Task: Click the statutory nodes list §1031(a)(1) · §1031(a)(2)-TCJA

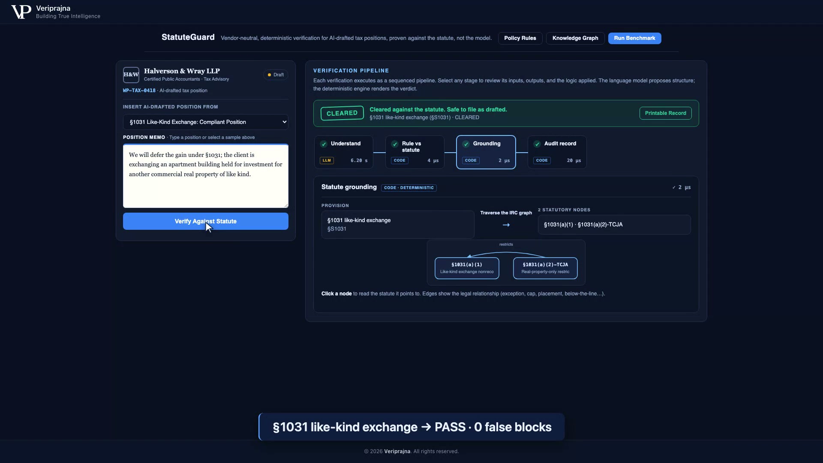Action: [614, 225]
